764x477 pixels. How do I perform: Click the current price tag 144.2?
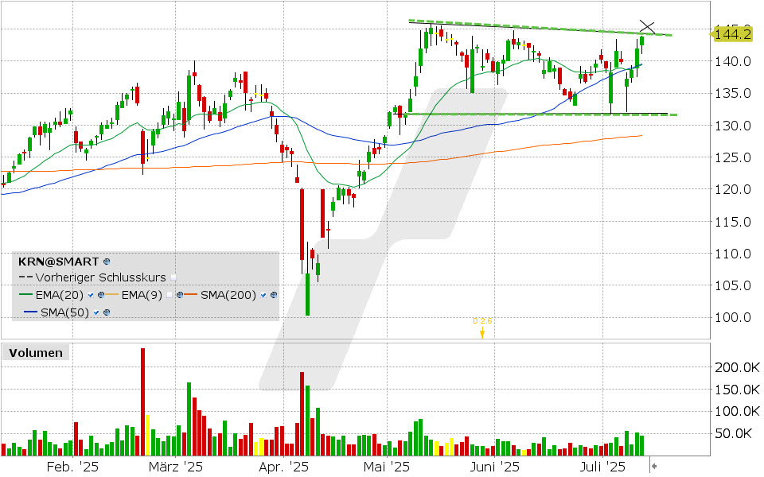tap(732, 34)
